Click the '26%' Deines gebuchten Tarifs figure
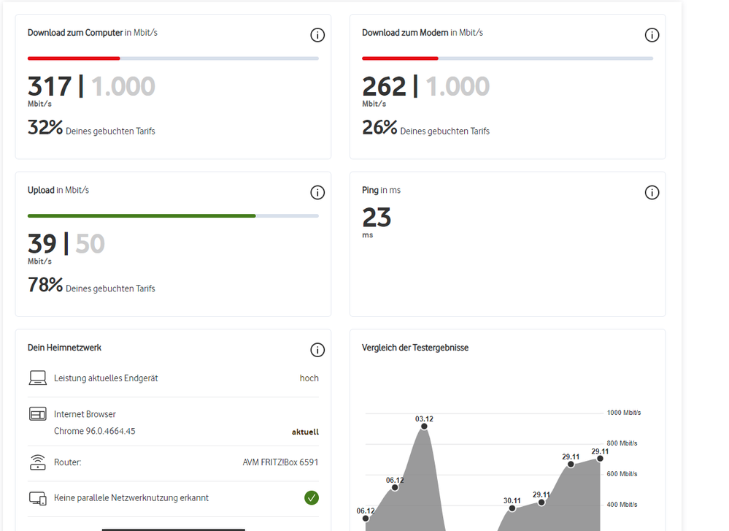The image size is (729, 531). coord(380,128)
